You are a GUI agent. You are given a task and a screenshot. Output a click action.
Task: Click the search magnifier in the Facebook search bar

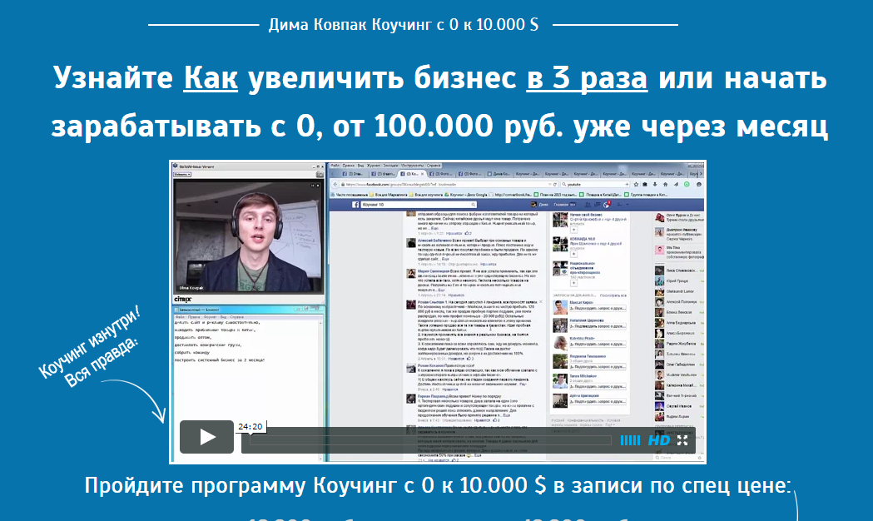click(x=474, y=204)
